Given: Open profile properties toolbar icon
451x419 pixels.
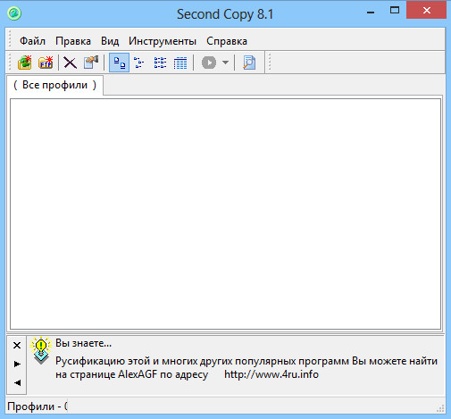Looking at the screenshot, I should (91, 63).
